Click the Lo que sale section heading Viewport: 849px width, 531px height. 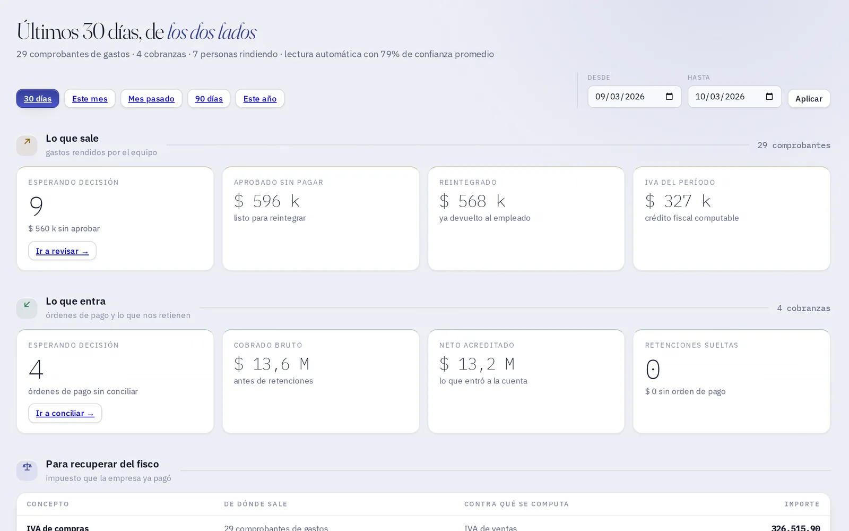point(72,139)
